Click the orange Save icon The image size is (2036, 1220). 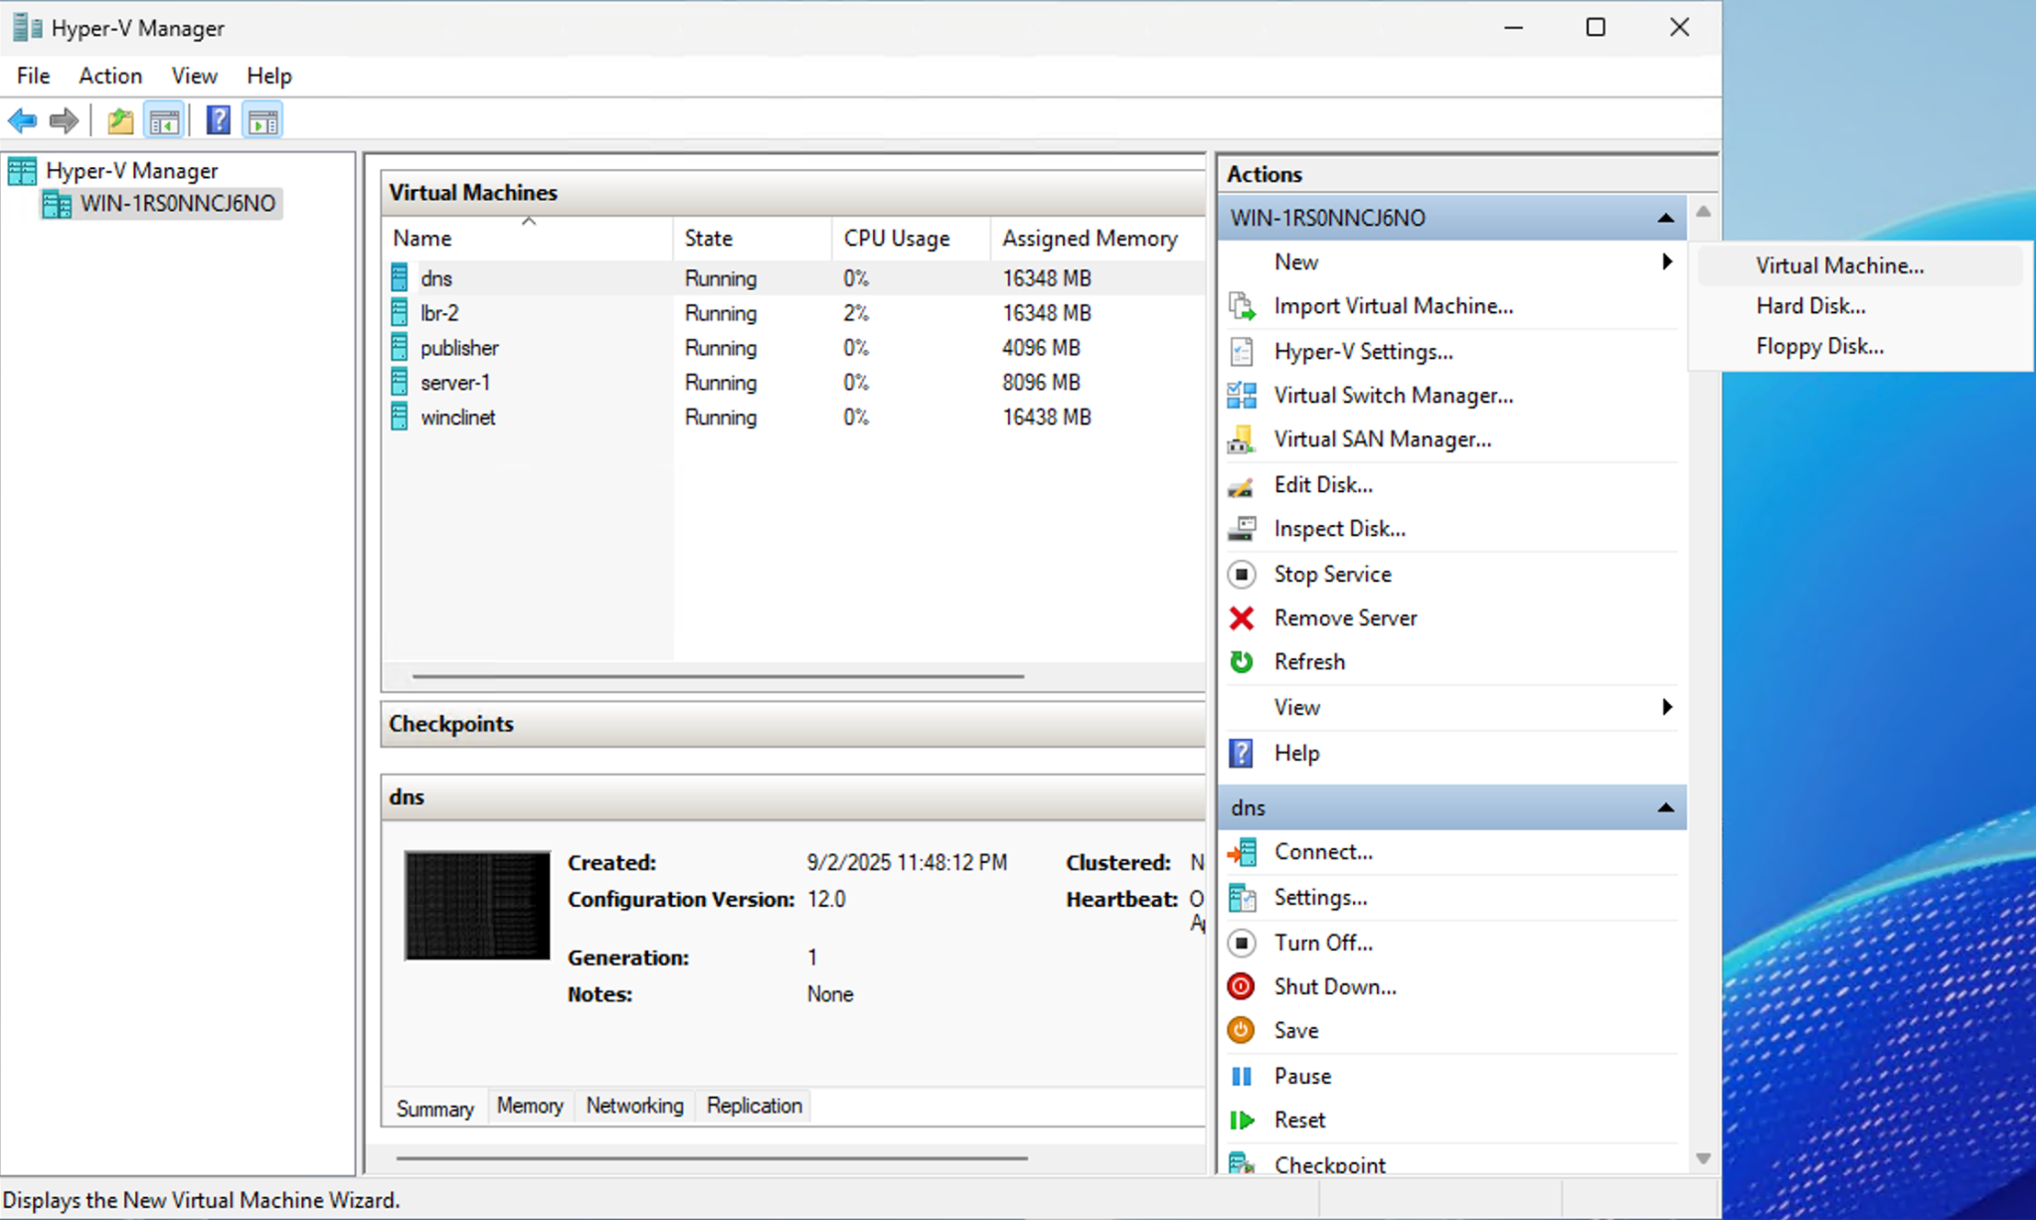click(x=1242, y=1030)
